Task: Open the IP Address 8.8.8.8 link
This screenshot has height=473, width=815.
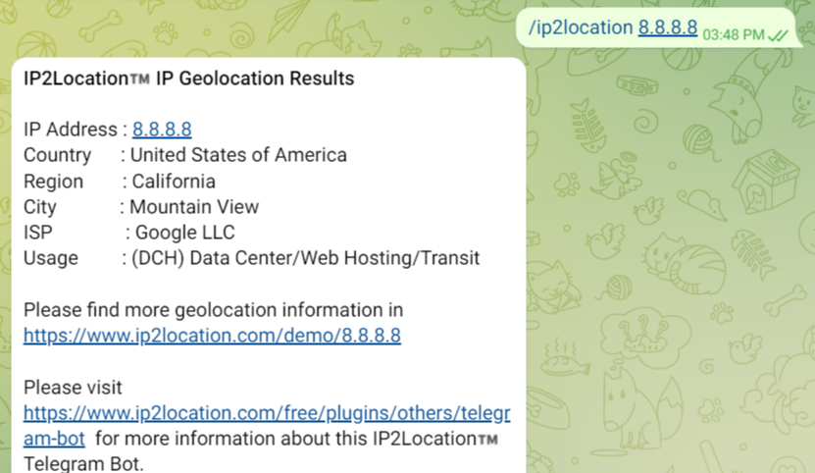Action: [x=162, y=130]
